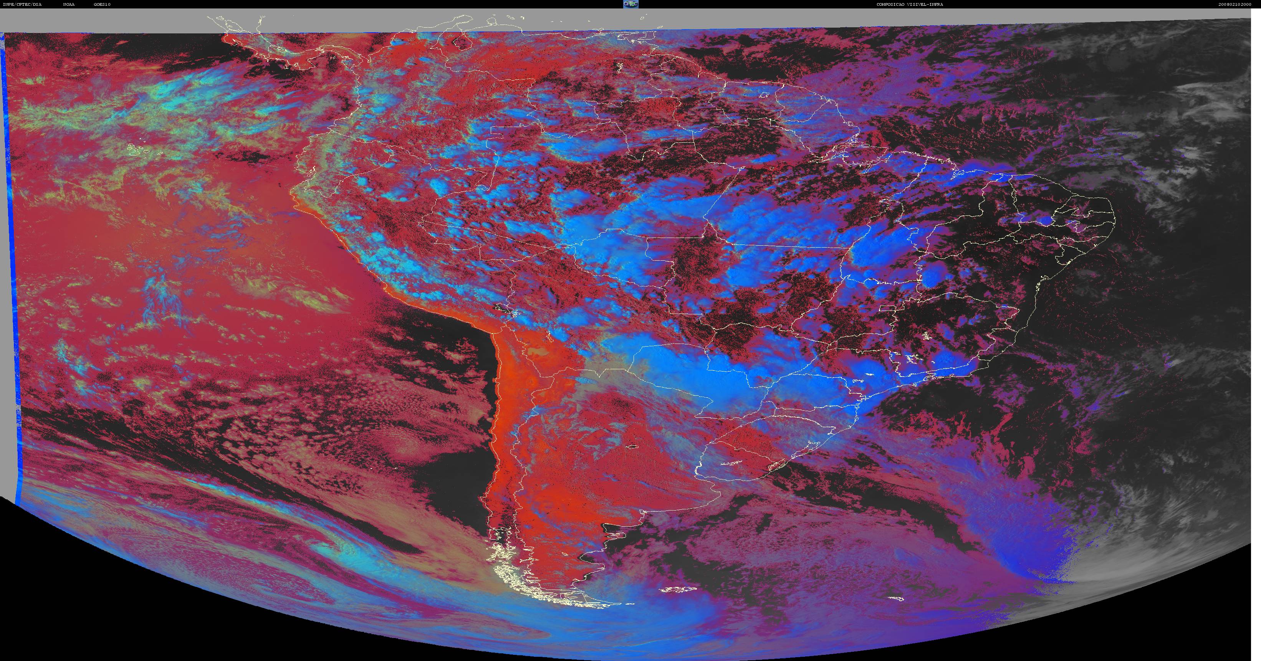Screen dimensions: 1261x661
Task: Click the CPTEC logo in header
Action: [x=630, y=4]
